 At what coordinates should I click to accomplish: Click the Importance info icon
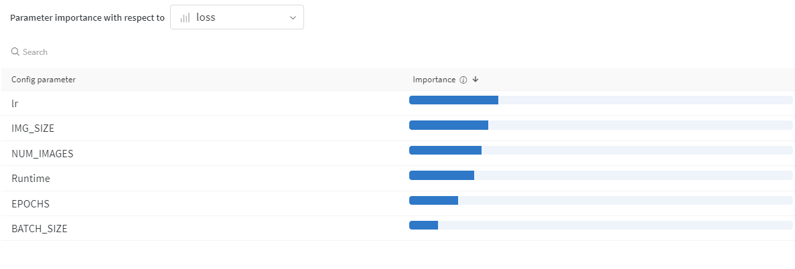click(463, 80)
